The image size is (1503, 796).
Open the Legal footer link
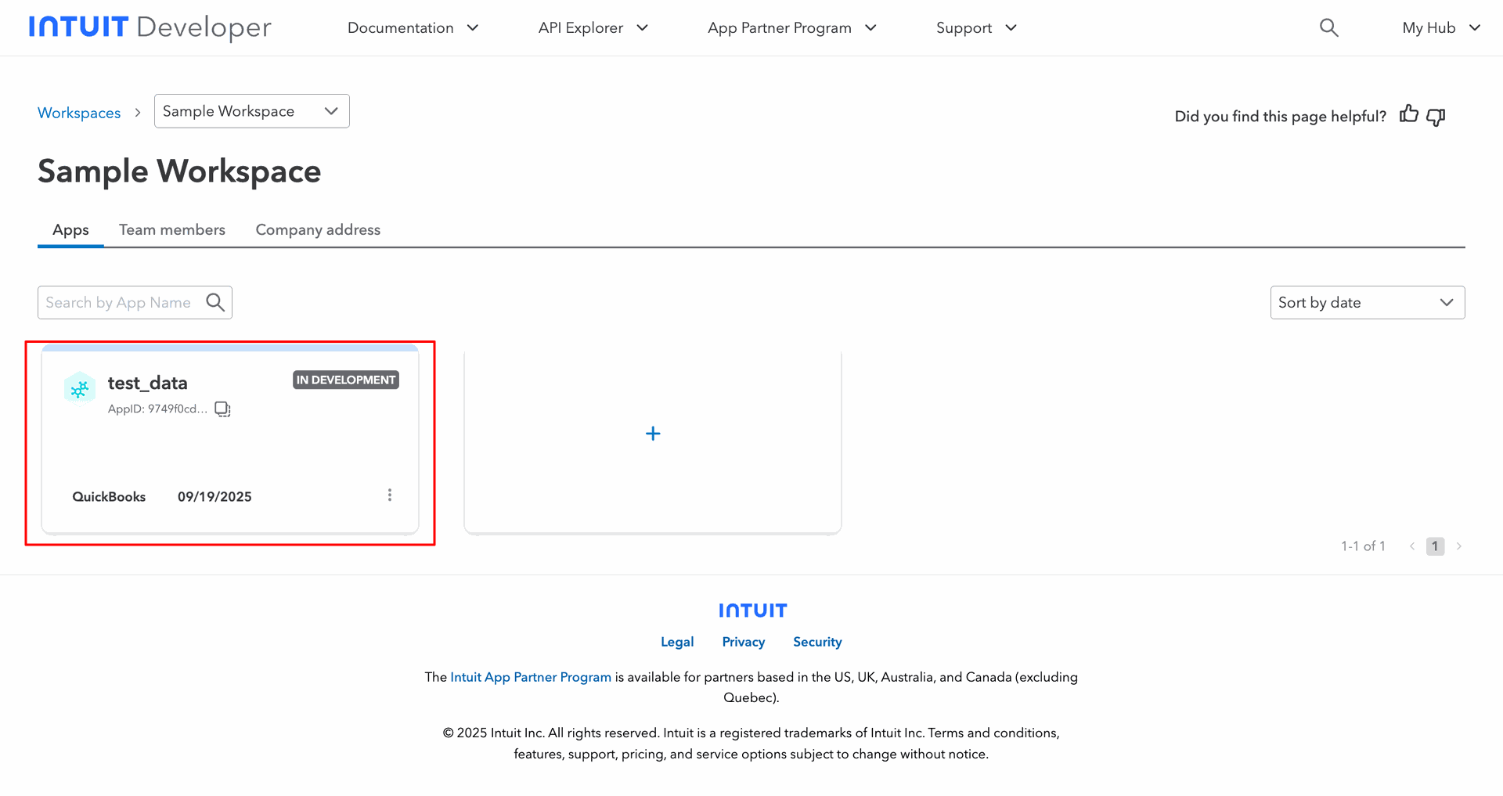click(x=677, y=642)
